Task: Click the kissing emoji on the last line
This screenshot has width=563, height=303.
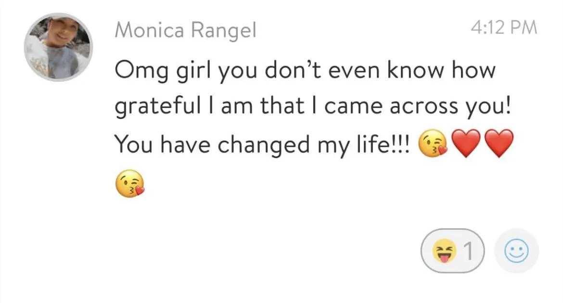Action: pos(129,184)
